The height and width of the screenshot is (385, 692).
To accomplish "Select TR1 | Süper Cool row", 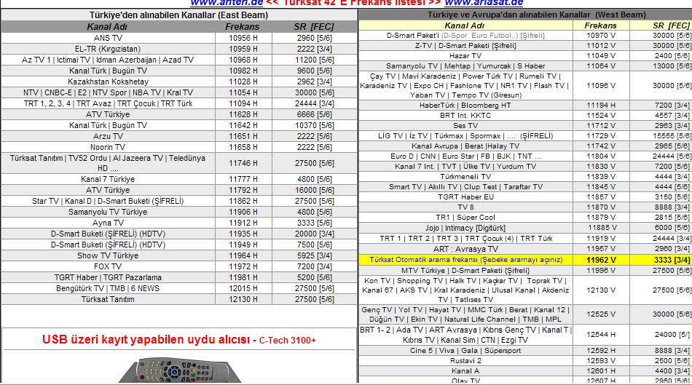I will (x=525, y=218).
